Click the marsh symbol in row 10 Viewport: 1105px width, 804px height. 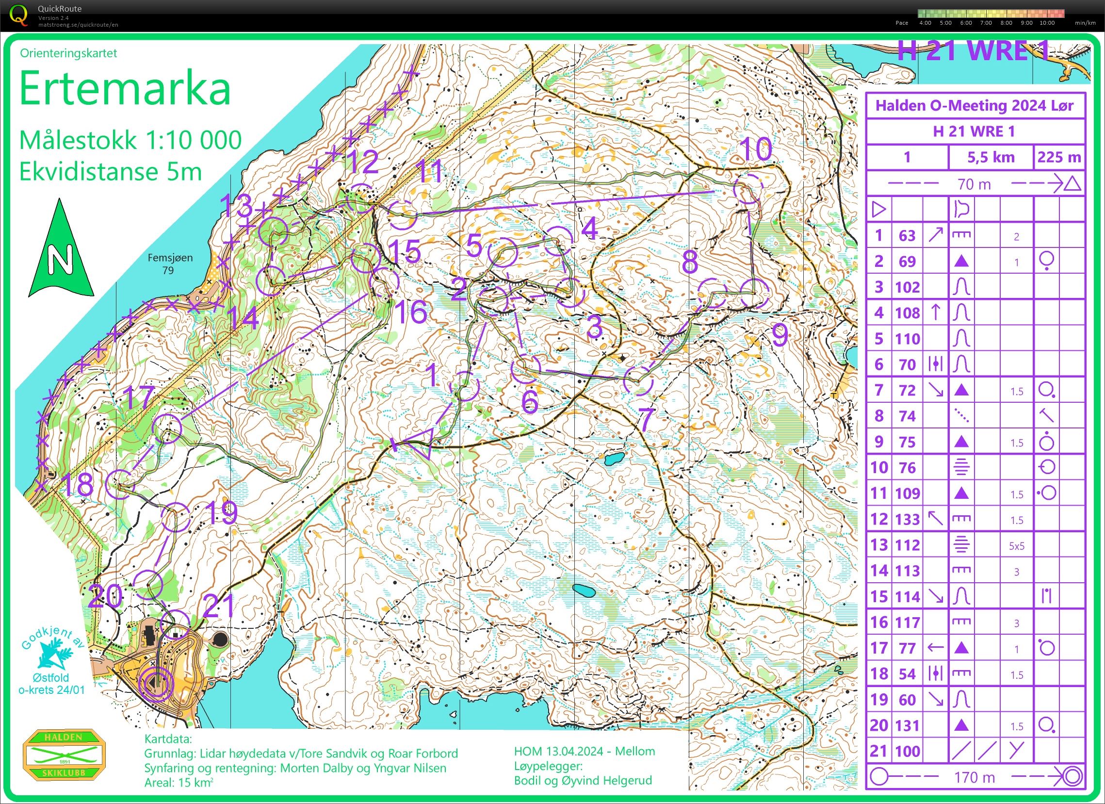961,467
